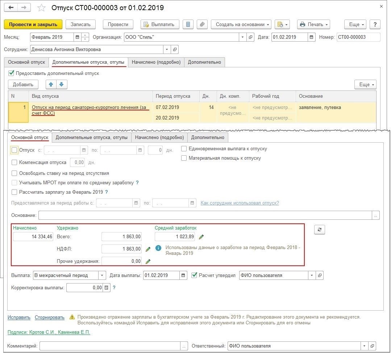Check Освободить ставку на период отсутствия

click(x=14, y=173)
